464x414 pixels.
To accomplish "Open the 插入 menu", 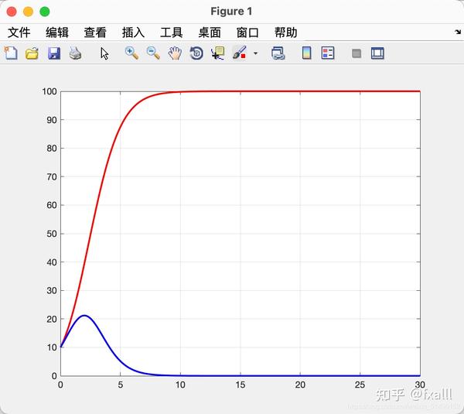I will (x=133, y=33).
